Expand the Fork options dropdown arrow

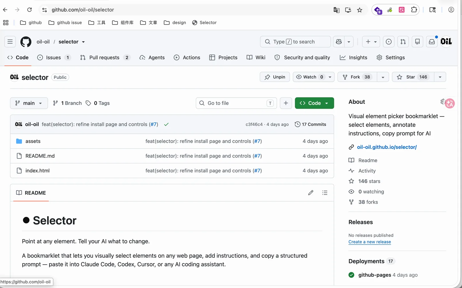point(383,77)
